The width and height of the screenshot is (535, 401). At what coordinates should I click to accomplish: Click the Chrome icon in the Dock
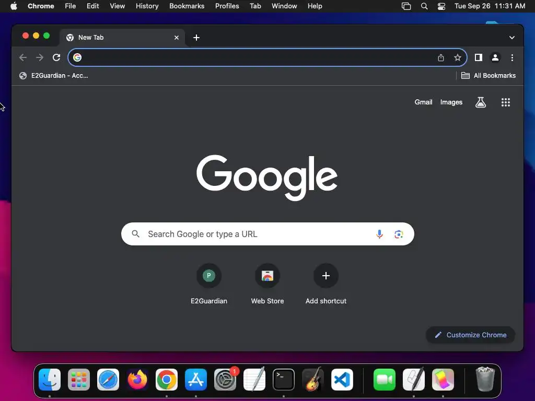pos(167,380)
